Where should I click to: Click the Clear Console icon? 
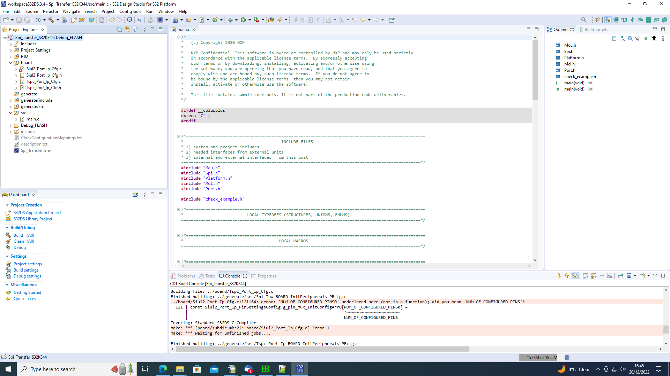point(610,276)
